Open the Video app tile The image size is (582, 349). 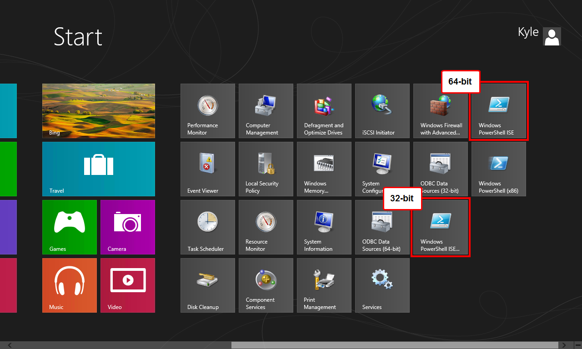point(128,285)
